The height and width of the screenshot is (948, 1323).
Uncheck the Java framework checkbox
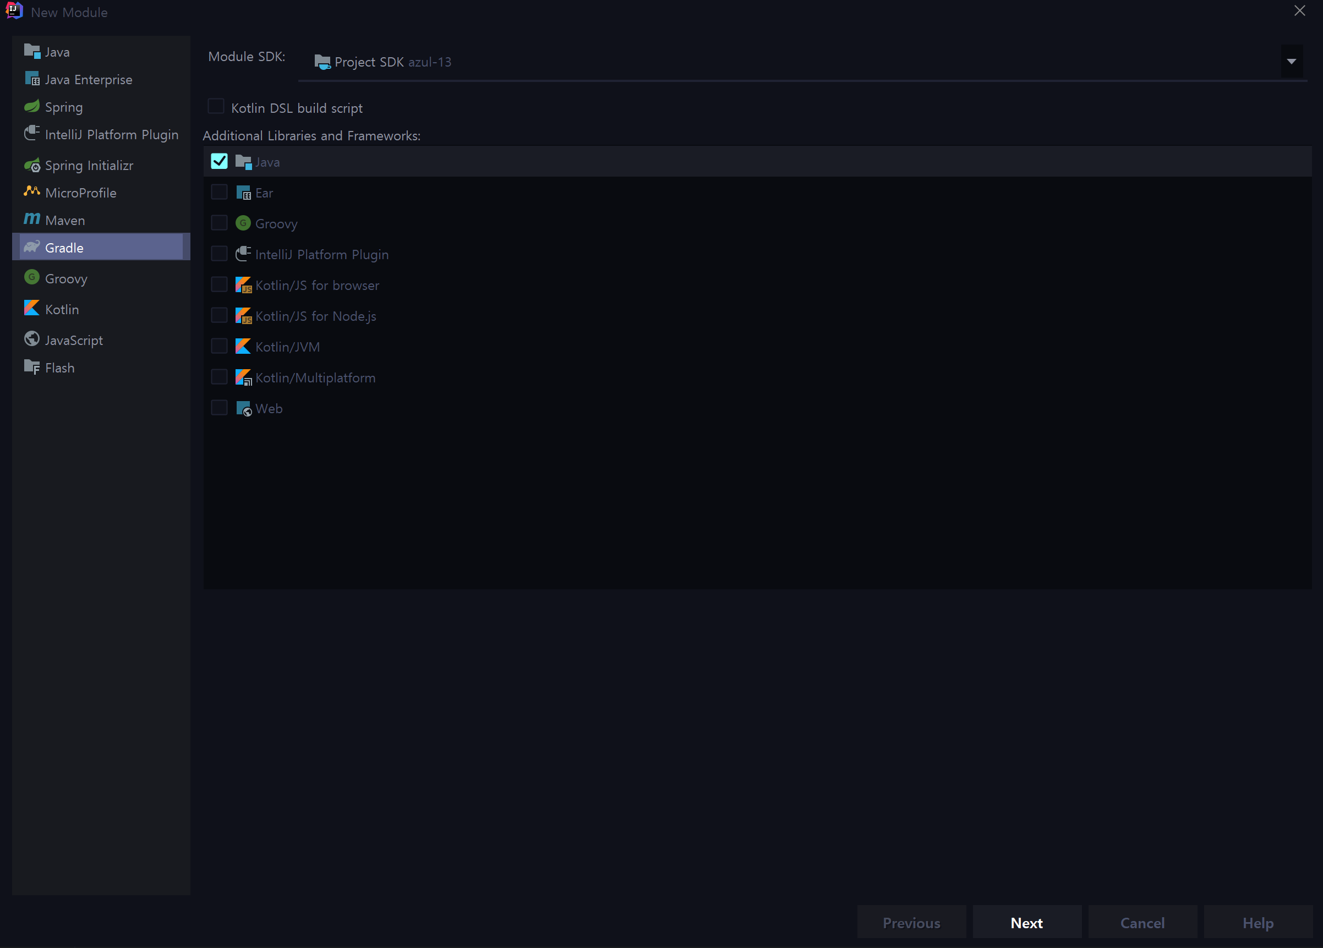tap(220, 162)
